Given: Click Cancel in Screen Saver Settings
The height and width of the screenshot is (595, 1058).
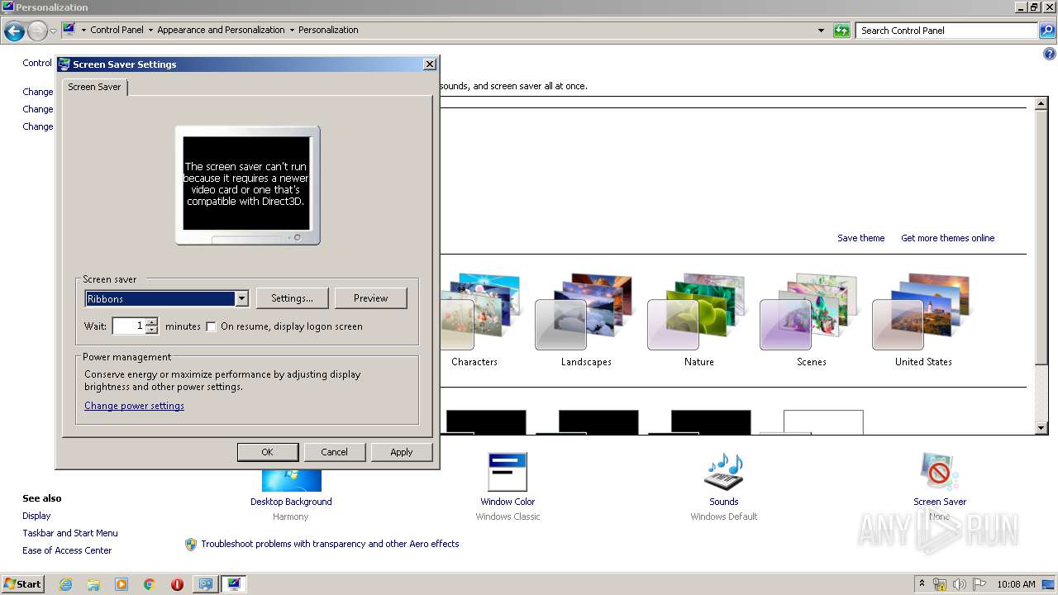Looking at the screenshot, I should tap(334, 452).
